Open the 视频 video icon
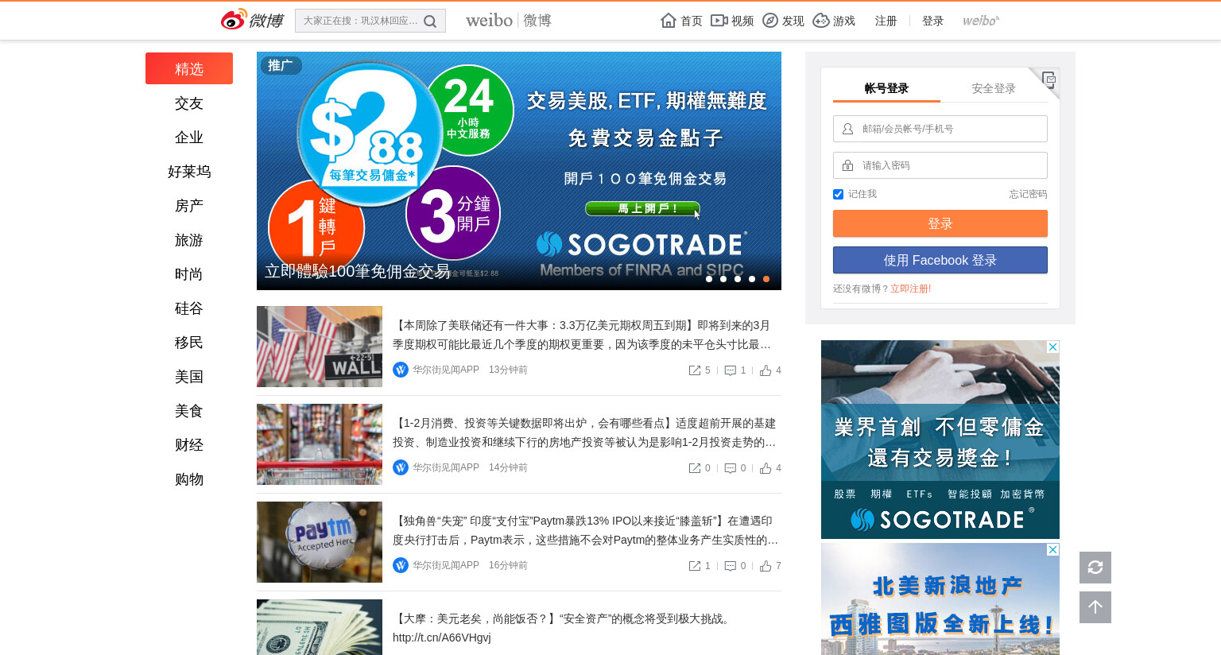This screenshot has height=655, width=1221. coord(719,21)
